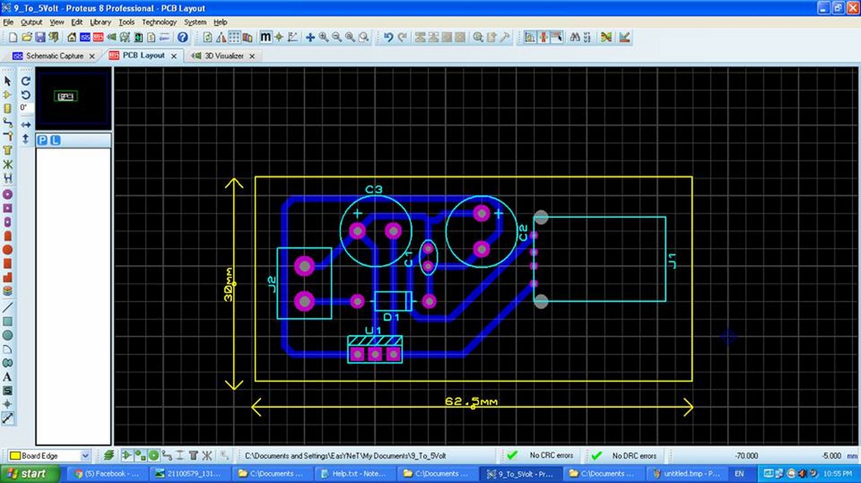Toggle track selection filter in status bar
The image size is (861, 483).
(166, 455)
